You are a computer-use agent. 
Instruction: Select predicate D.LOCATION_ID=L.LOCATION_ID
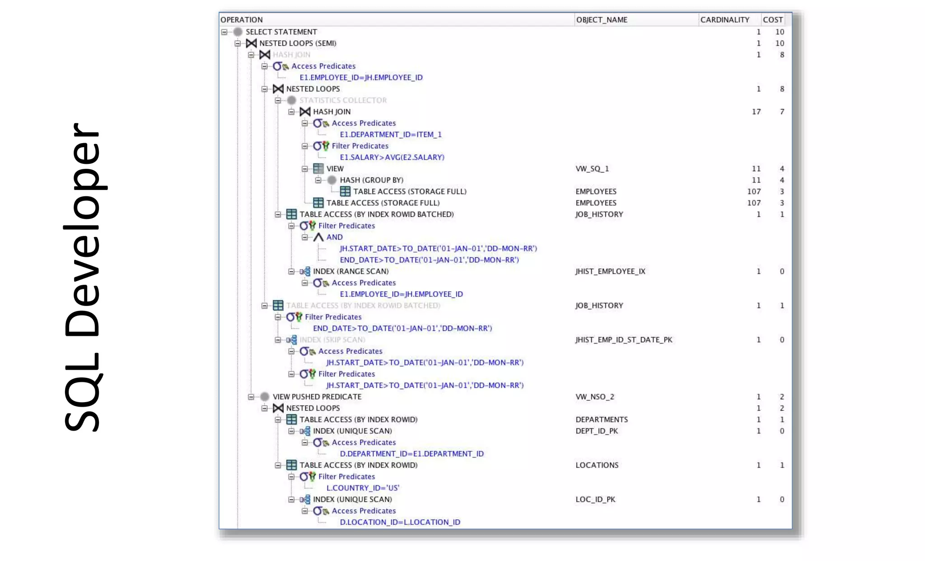point(400,522)
